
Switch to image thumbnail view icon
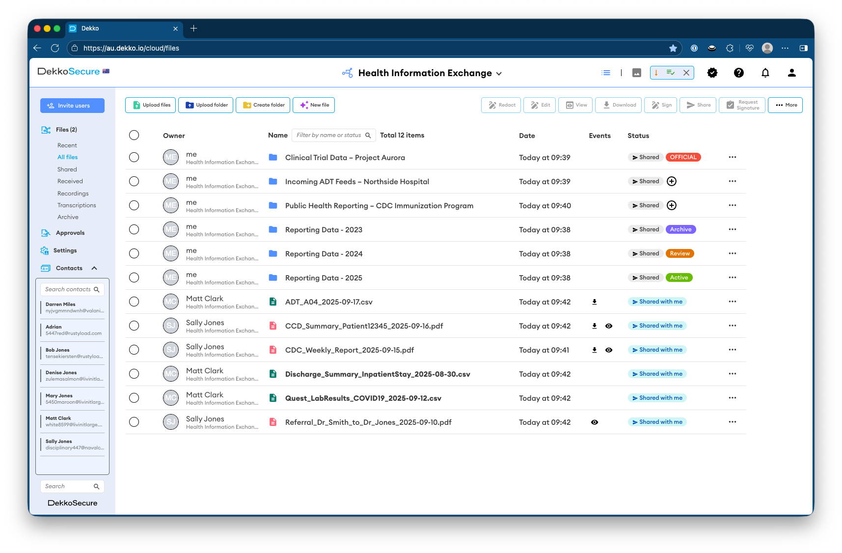tap(636, 73)
